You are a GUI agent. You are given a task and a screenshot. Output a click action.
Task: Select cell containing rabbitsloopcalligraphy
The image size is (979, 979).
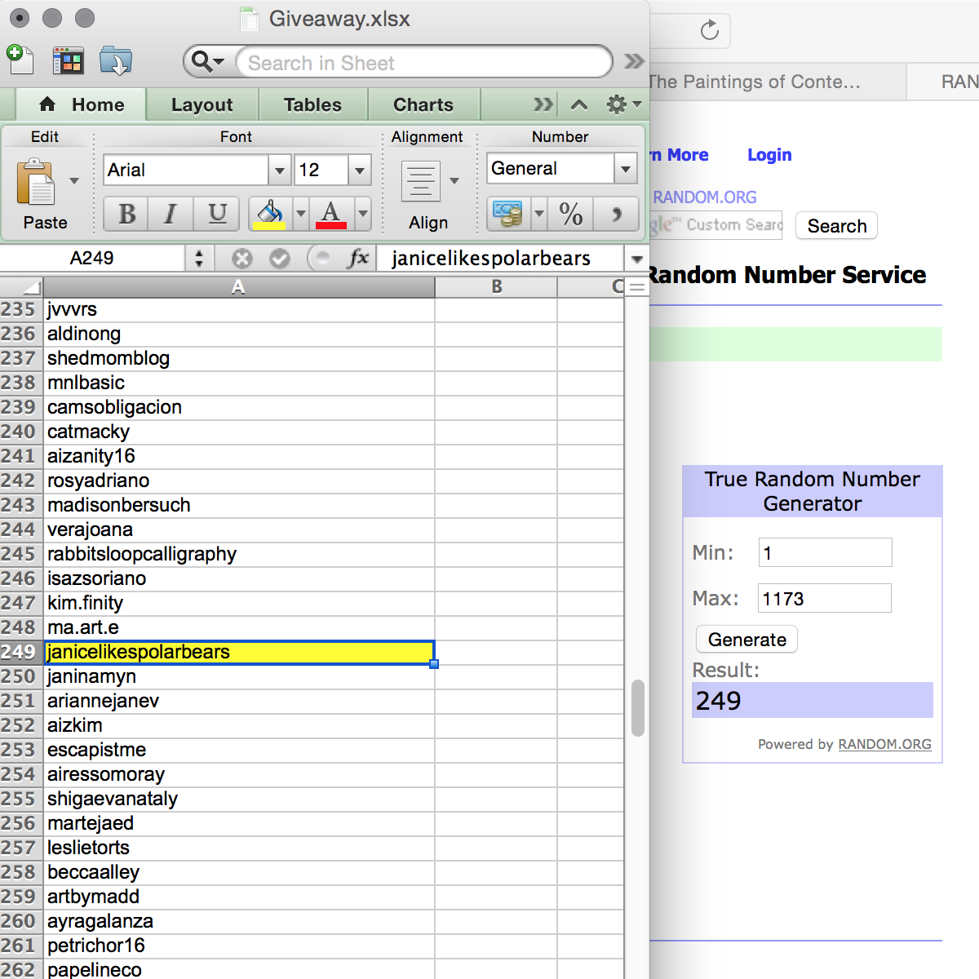tap(239, 554)
